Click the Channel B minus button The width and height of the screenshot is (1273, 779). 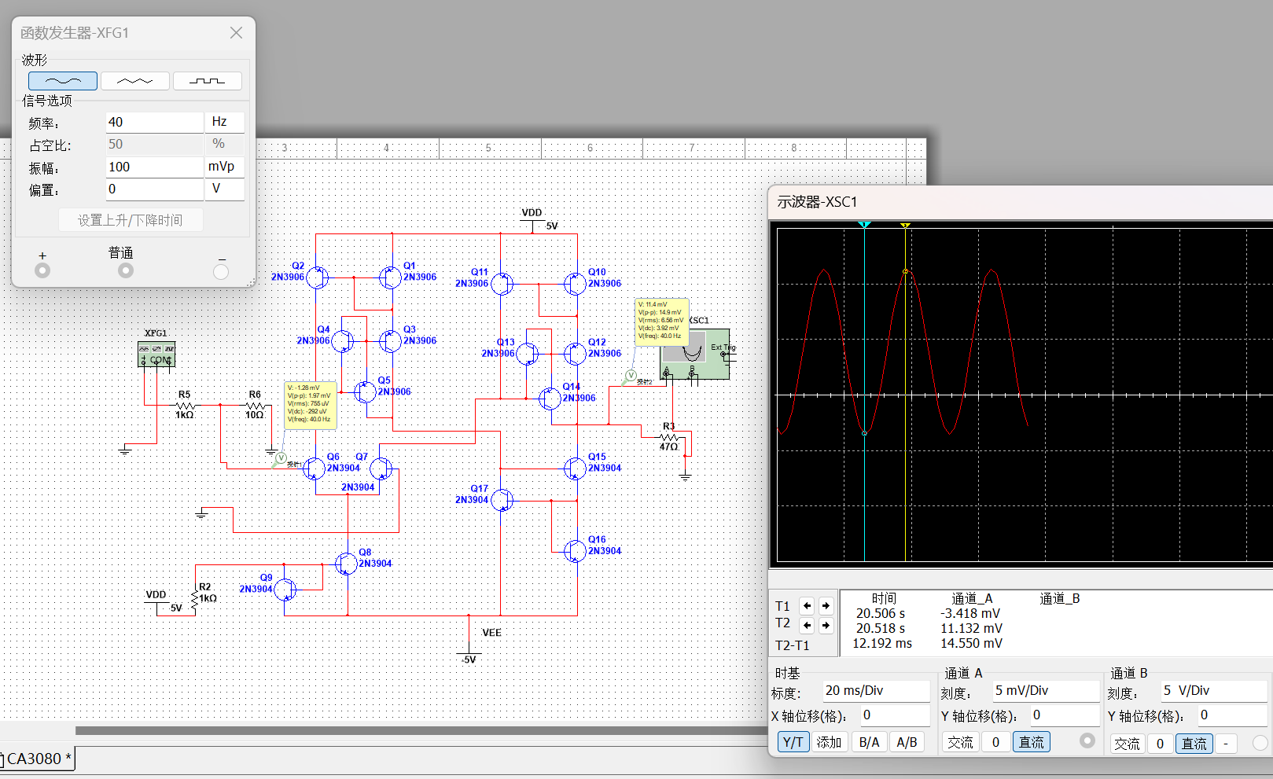click(x=1226, y=744)
